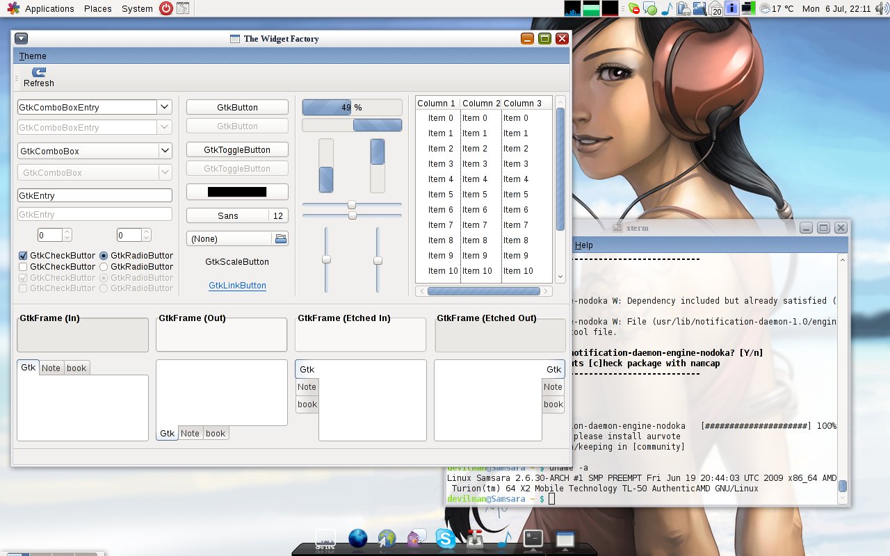Click the selected GtkRadioButton

point(104,256)
